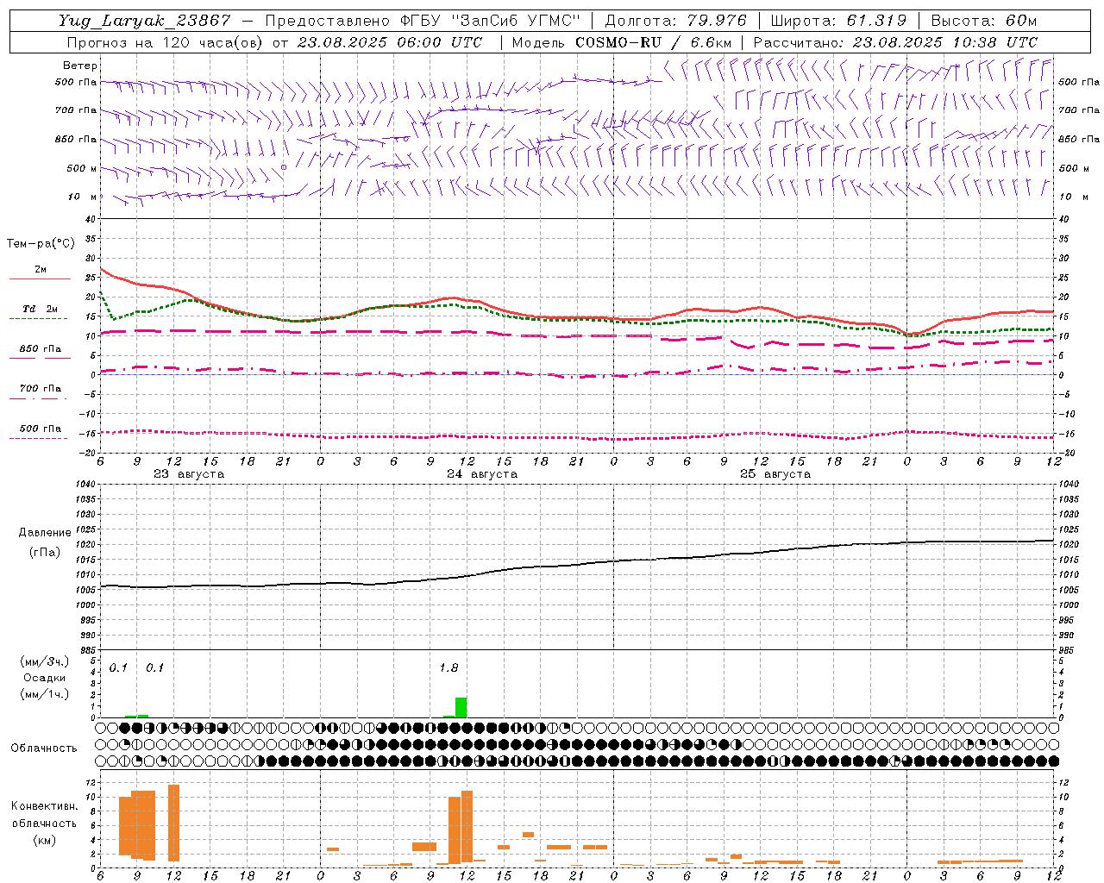Click the Высота: 60м value

[x=983, y=22]
